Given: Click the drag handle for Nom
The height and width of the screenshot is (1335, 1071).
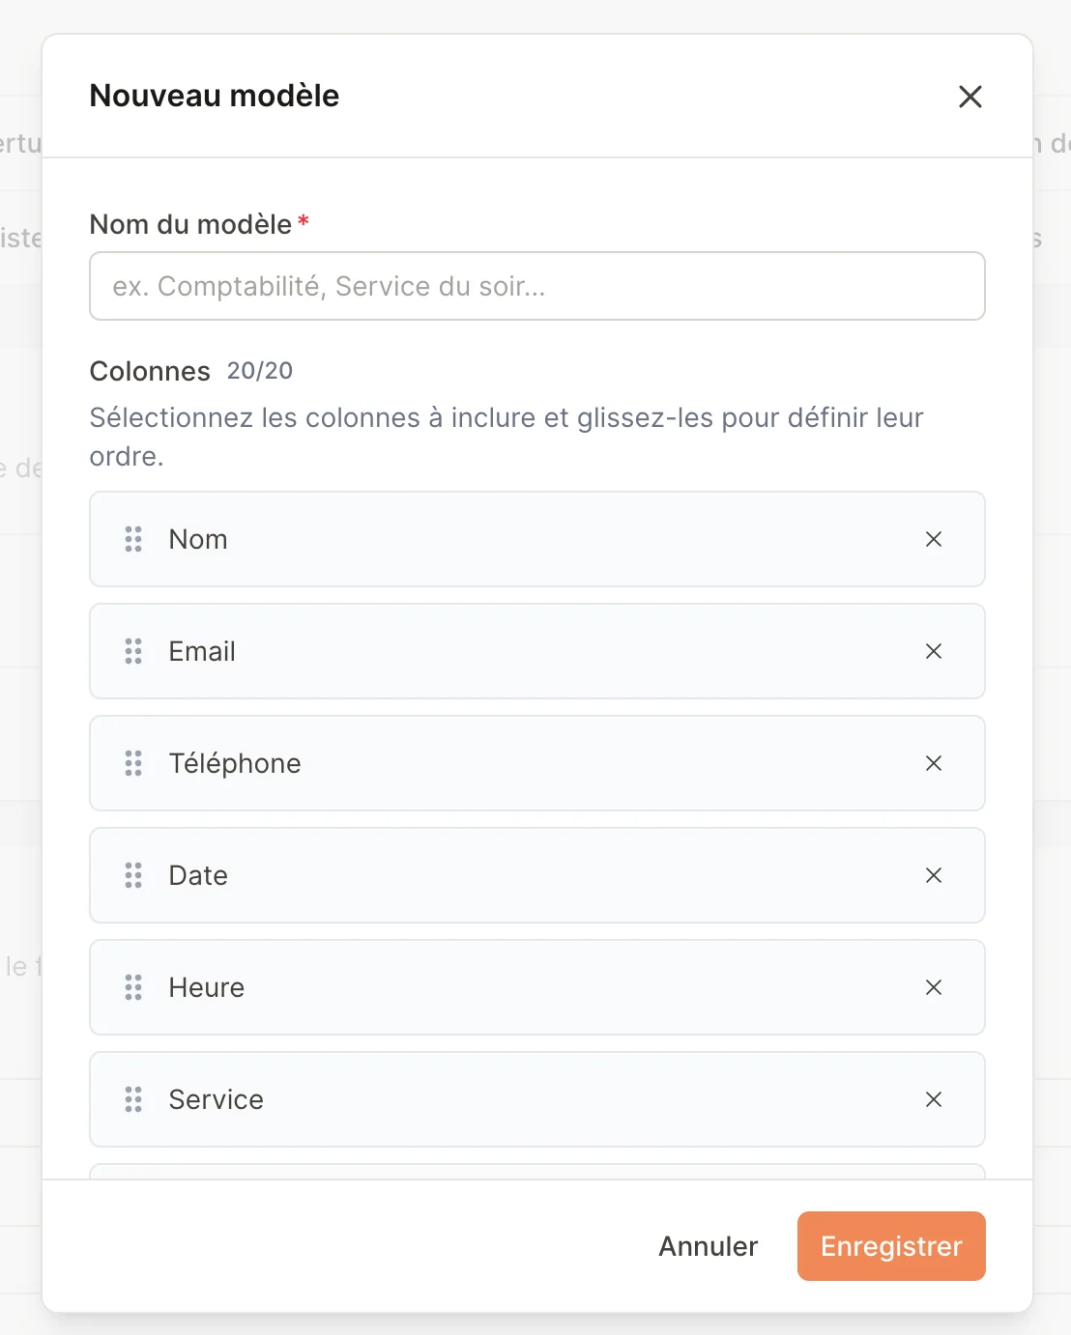Looking at the screenshot, I should 133,539.
